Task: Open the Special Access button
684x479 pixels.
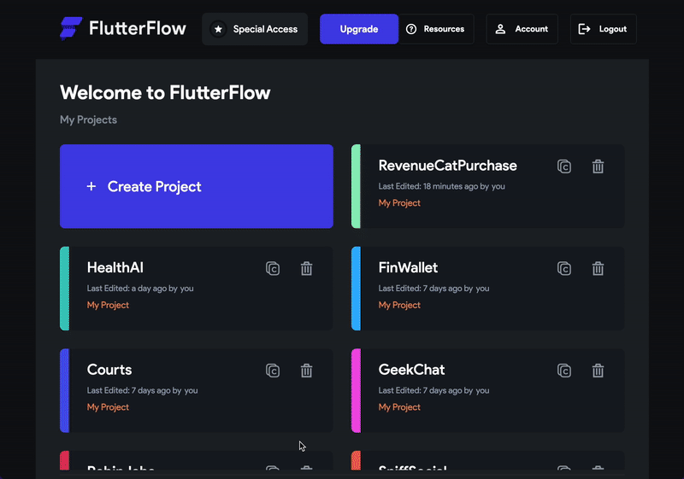Action: point(255,29)
